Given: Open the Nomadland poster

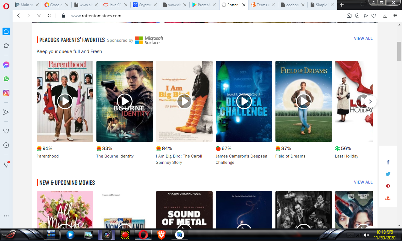Looking at the screenshot, I should [125, 210].
